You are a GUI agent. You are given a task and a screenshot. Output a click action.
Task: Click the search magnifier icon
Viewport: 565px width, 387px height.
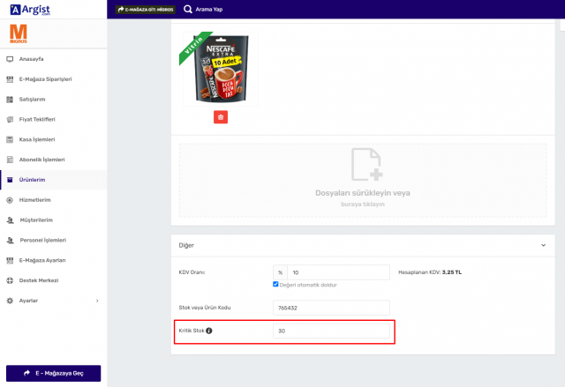point(188,9)
